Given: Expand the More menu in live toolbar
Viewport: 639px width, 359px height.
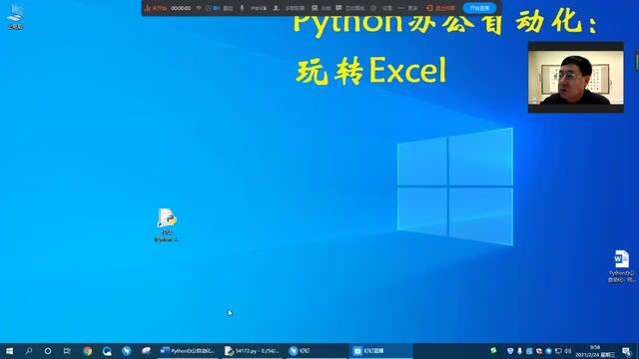Looking at the screenshot, I should [x=408, y=8].
